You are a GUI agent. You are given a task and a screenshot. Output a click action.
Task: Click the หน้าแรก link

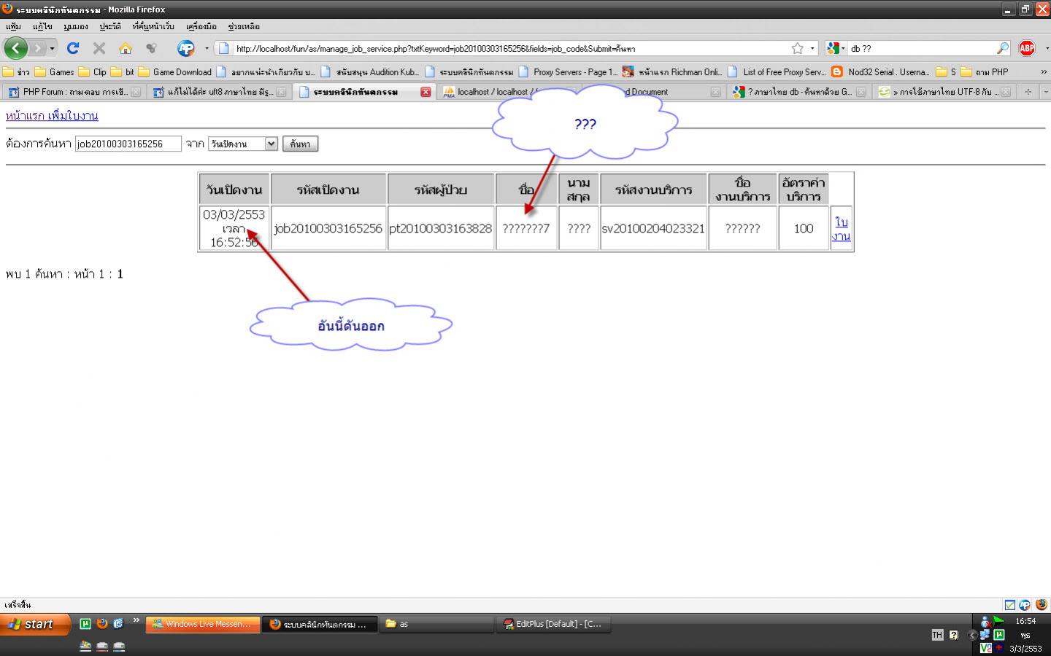pos(25,115)
